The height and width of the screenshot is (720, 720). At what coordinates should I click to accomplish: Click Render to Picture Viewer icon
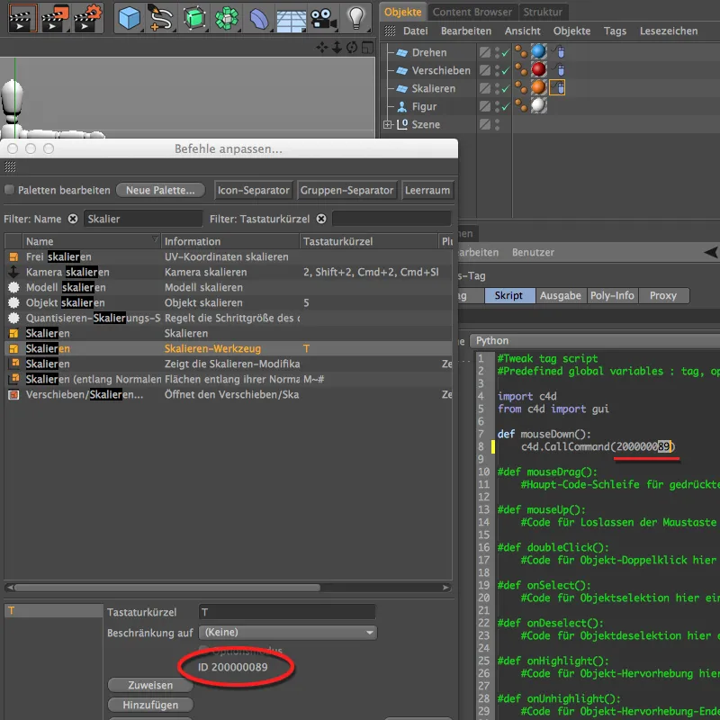[x=55, y=18]
